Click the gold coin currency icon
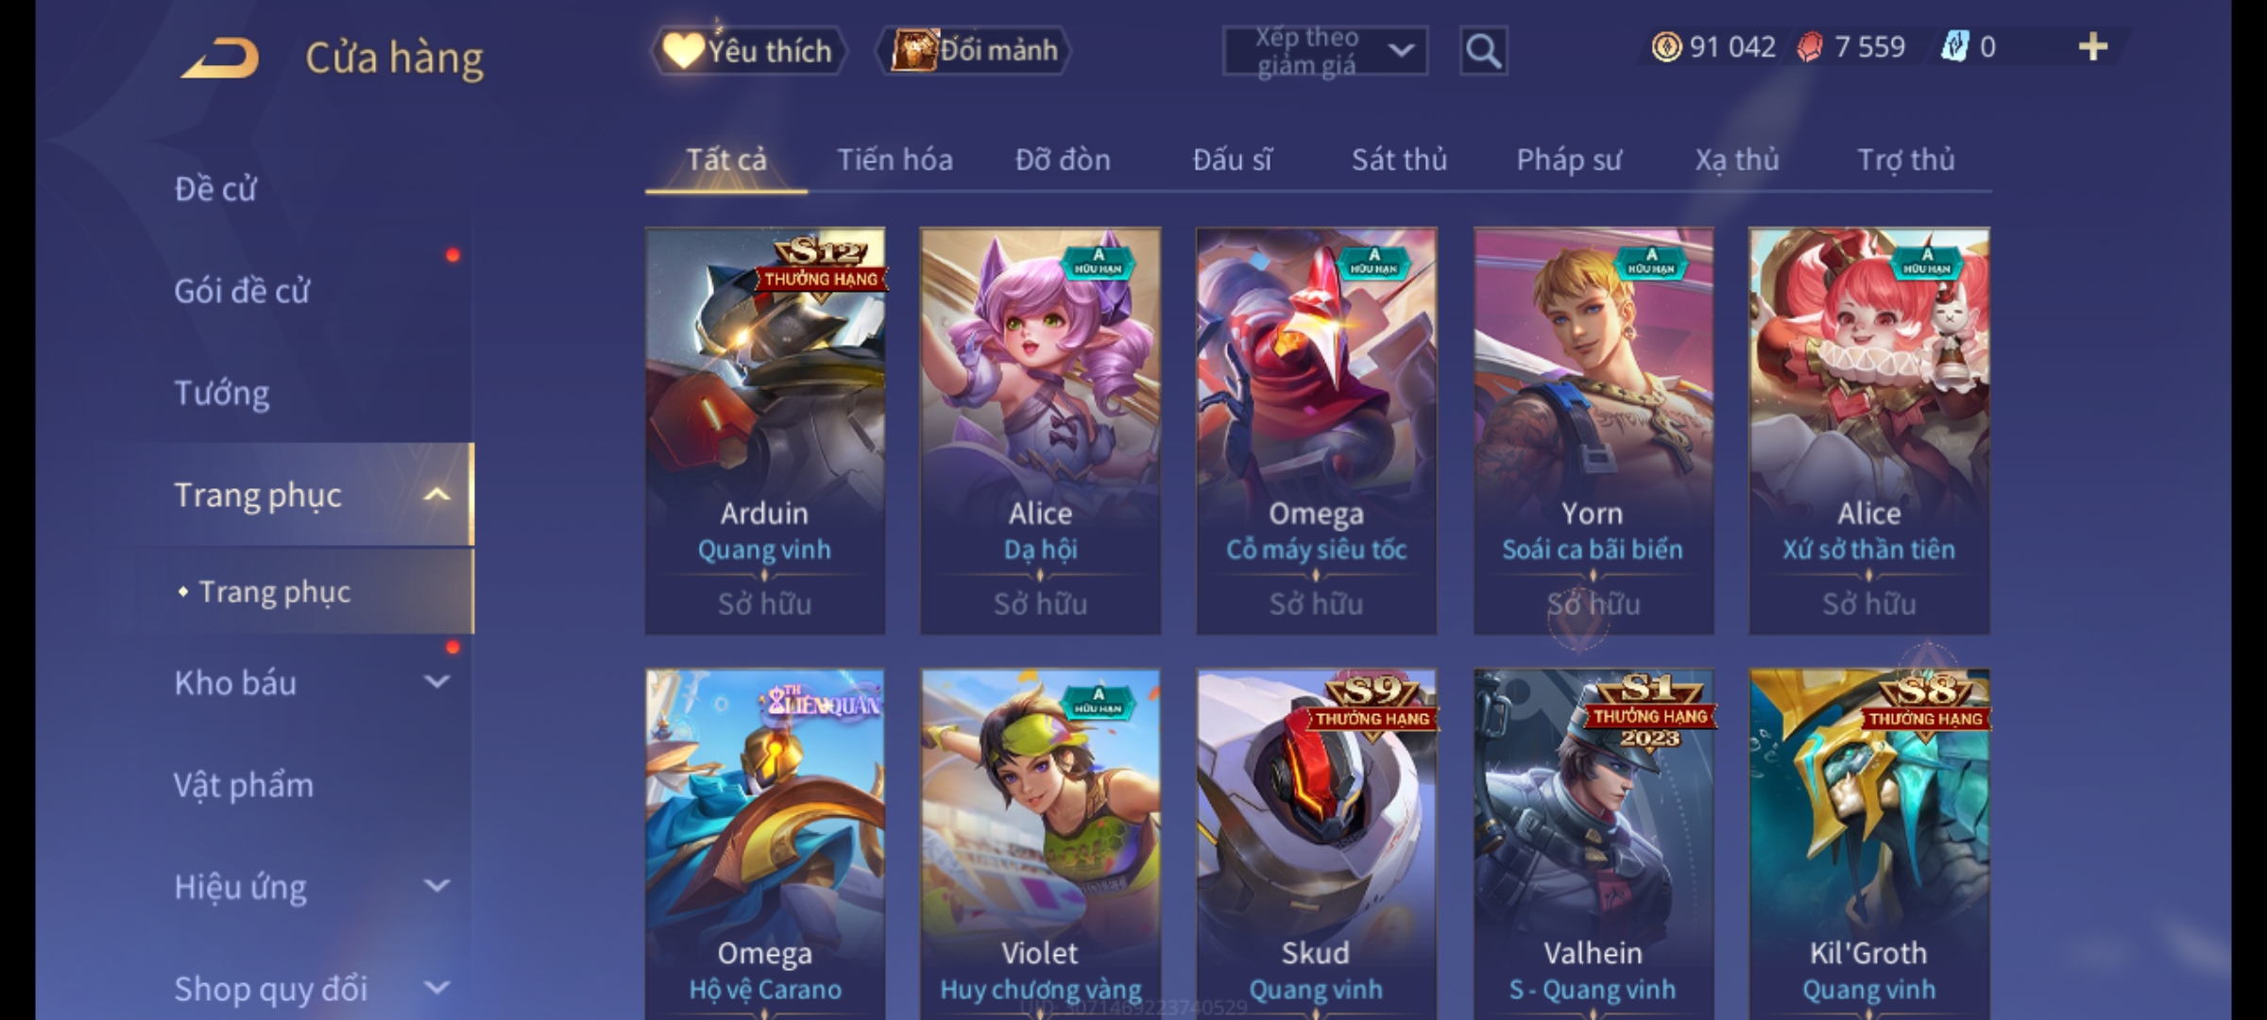The width and height of the screenshot is (2267, 1020). [x=1666, y=47]
